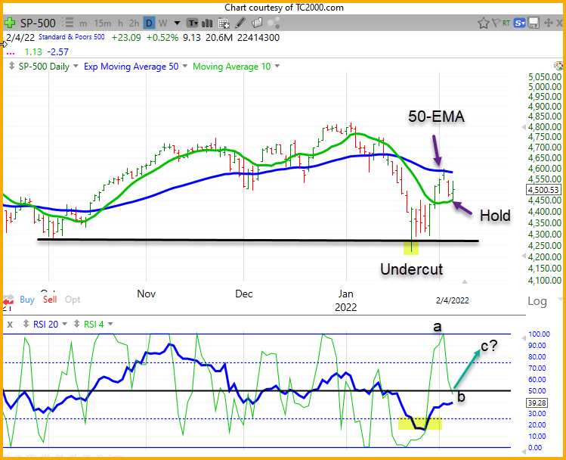The width and height of the screenshot is (566, 460).
Task: Click the 2/4/2022 date marker
Action: (x=453, y=300)
